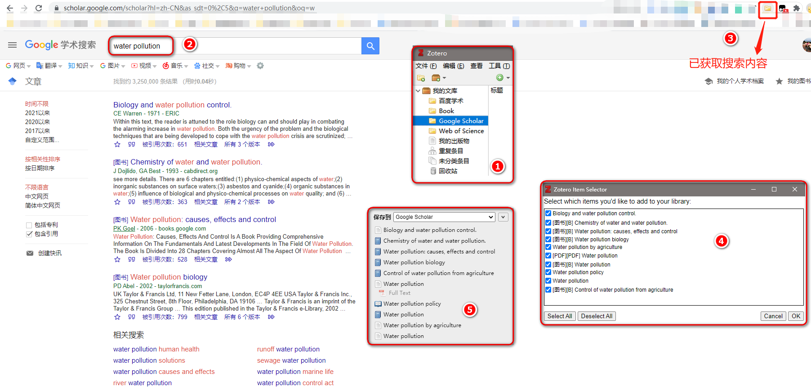Screen dimensions: 811x391
Task: Go back with the browser back arrow
Action: pos(10,8)
